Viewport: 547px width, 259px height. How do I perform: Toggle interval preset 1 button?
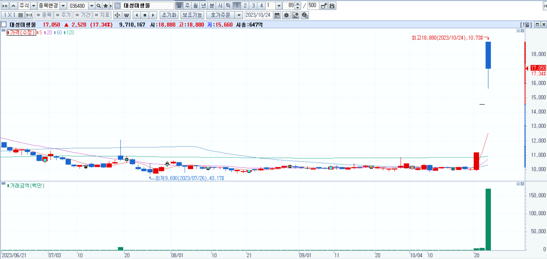click(x=237, y=6)
